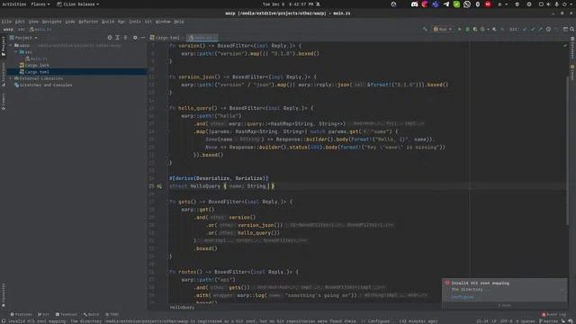The width and height of the screenshot is (576, 324).
Task: Click the Telegram tray icon
Action: tap(446, 4)
